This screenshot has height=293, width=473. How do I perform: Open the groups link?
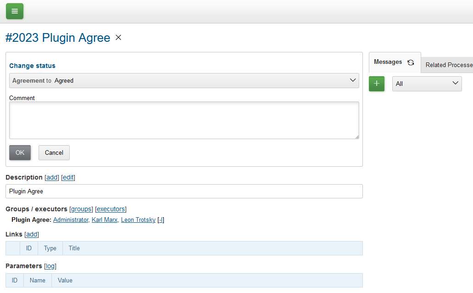tap(81, 209)
